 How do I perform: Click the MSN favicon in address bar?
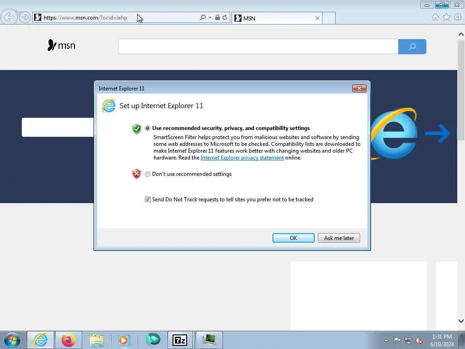(38, 18)
